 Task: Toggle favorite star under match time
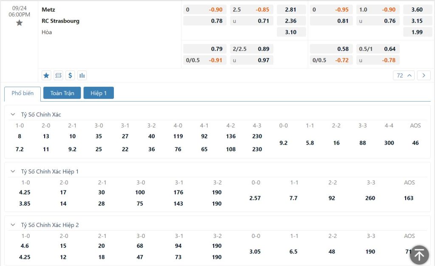coord(19,23)
